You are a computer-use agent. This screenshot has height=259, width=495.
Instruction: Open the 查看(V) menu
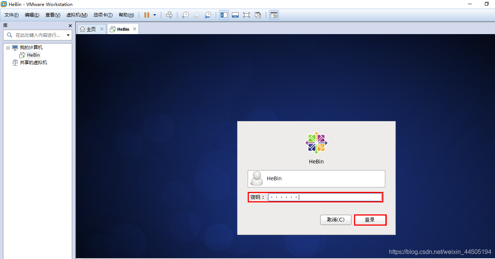(53, 15)
